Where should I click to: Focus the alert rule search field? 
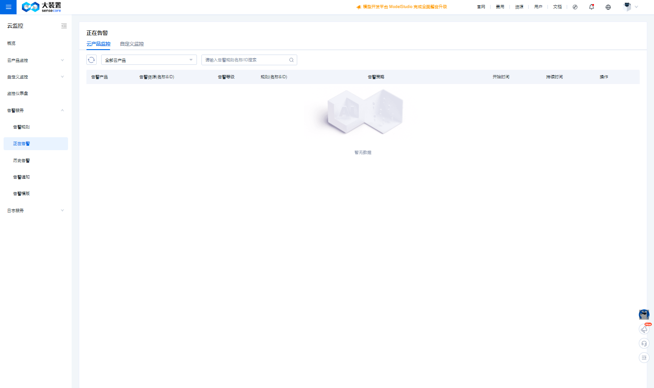(x=244, y=60)
